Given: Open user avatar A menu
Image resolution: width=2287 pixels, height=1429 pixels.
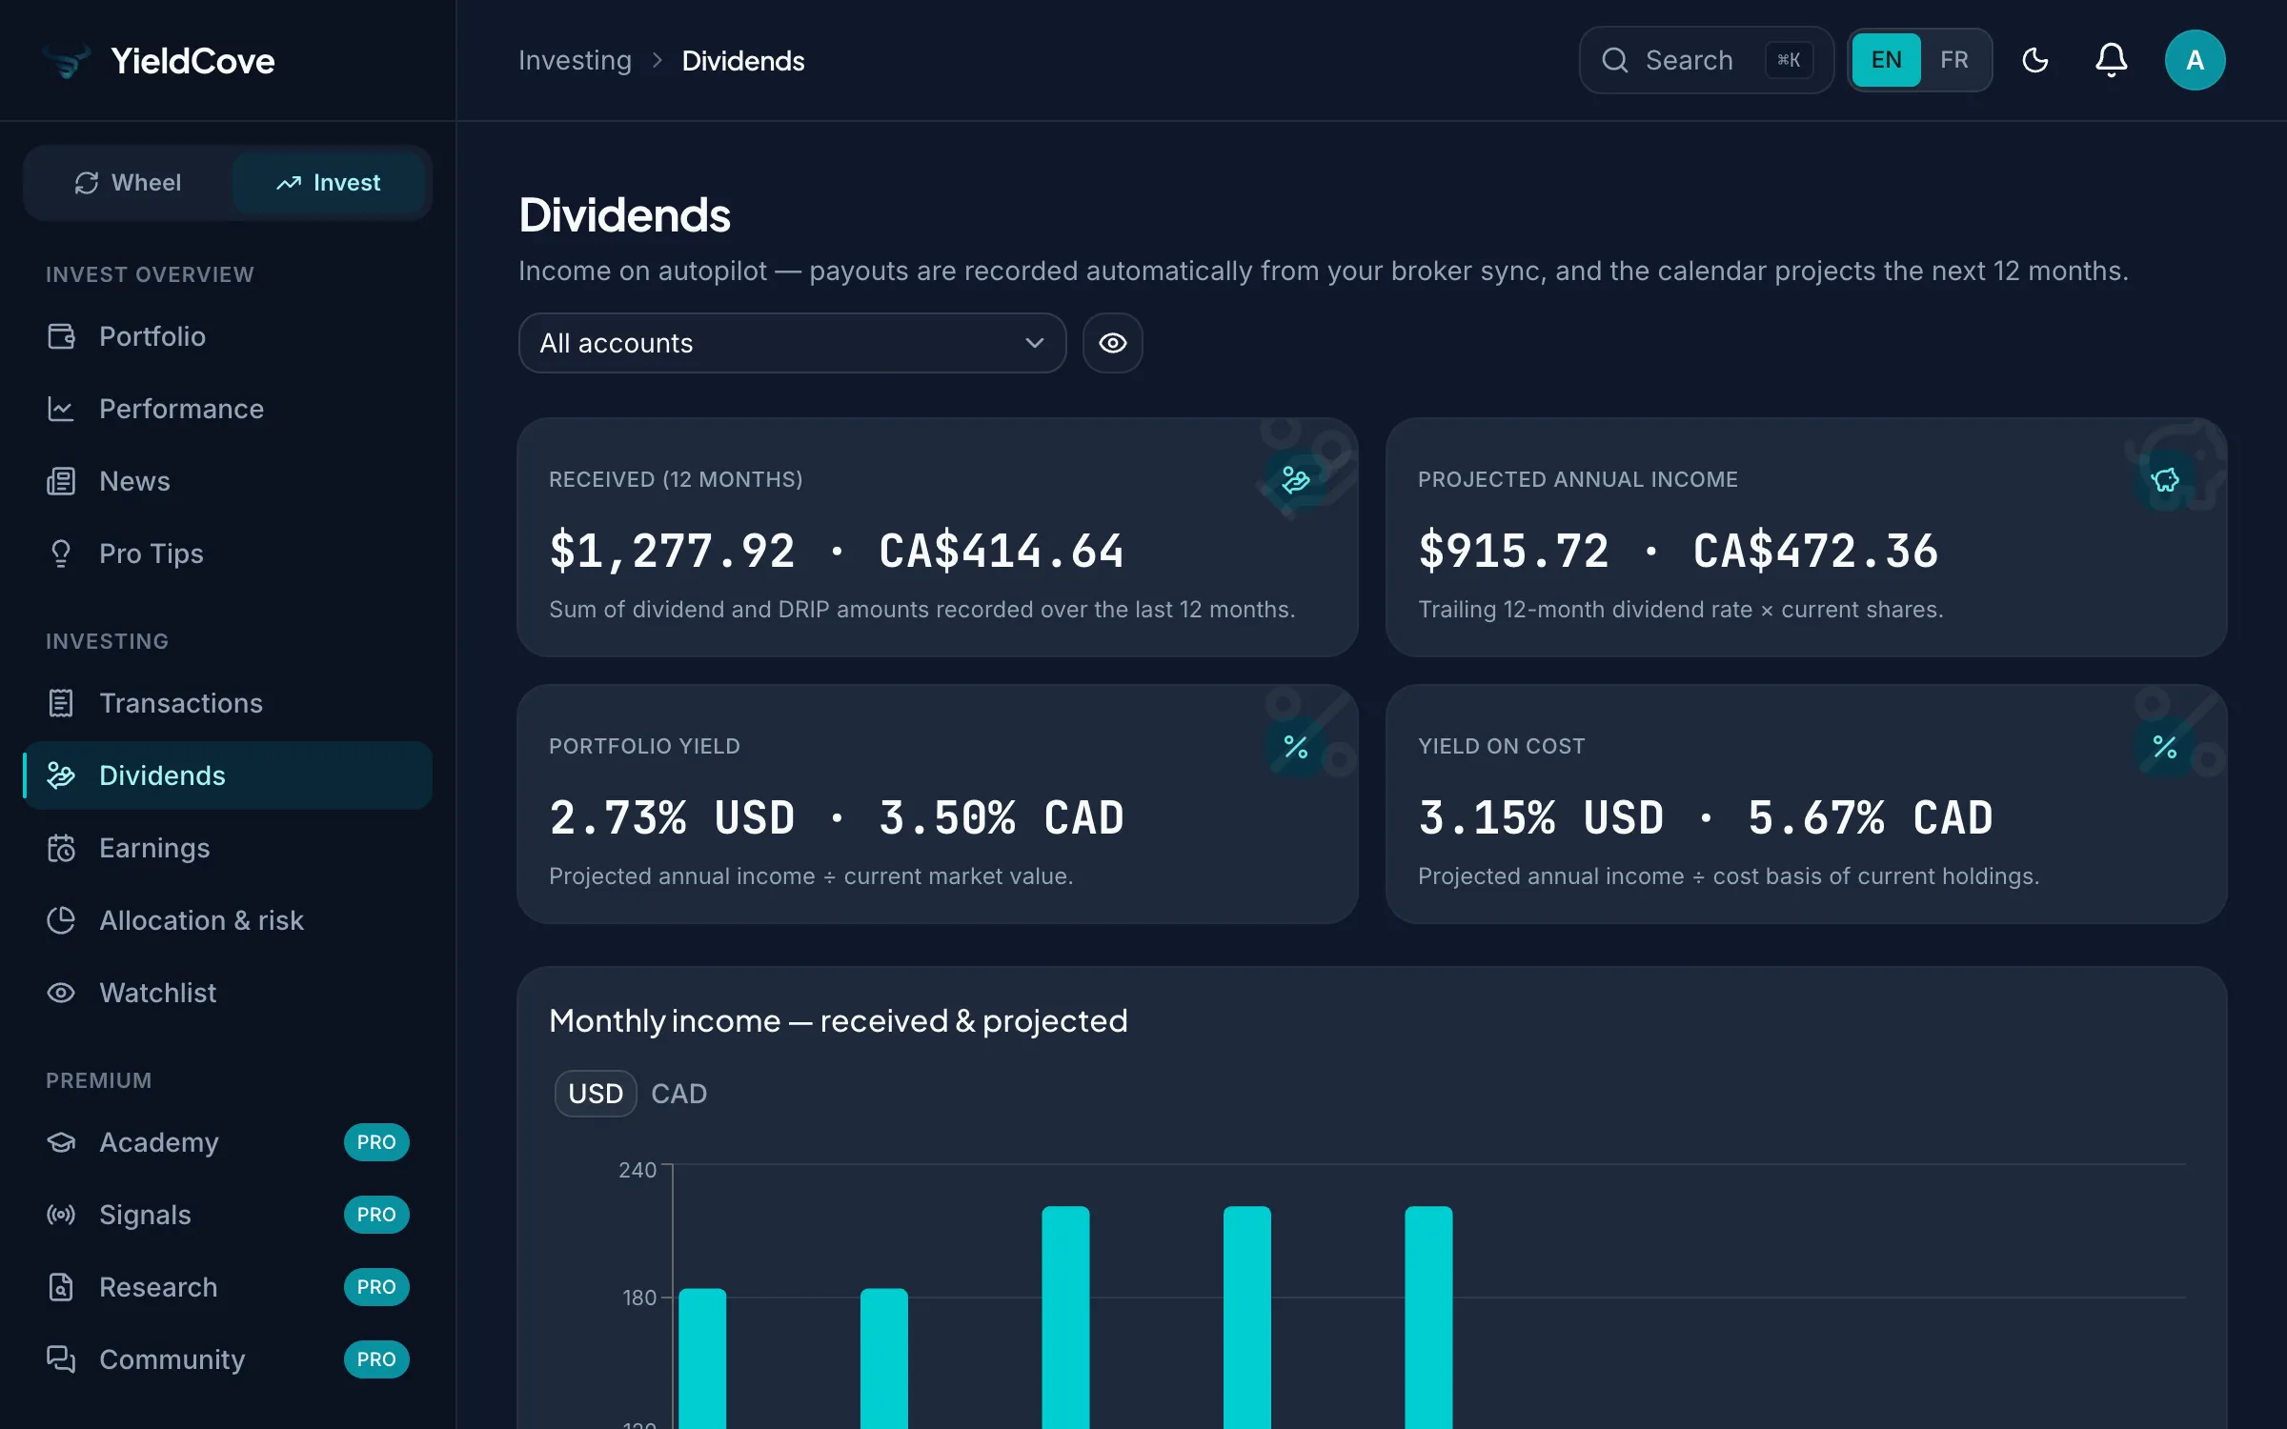Looking at the screenshot, I should [2195, 60].
